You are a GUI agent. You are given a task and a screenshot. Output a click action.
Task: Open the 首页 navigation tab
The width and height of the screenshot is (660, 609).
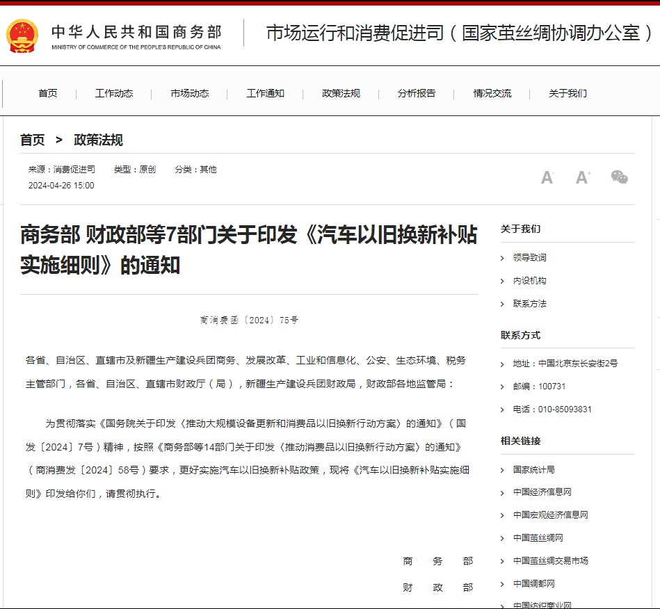coord(47,93)
